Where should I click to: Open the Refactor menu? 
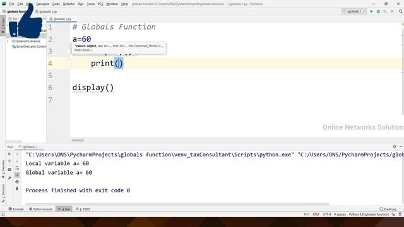click(x=69, y=4)
